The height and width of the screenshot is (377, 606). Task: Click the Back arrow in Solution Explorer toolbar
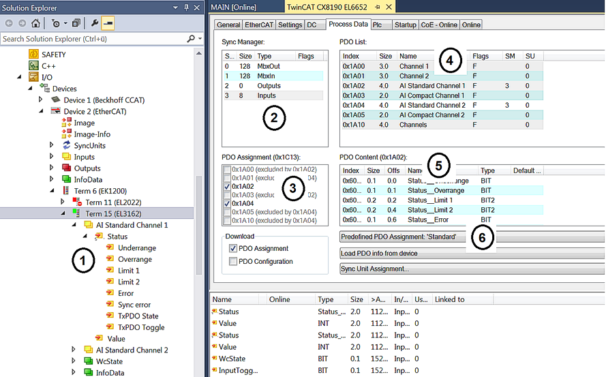point(9,23)
